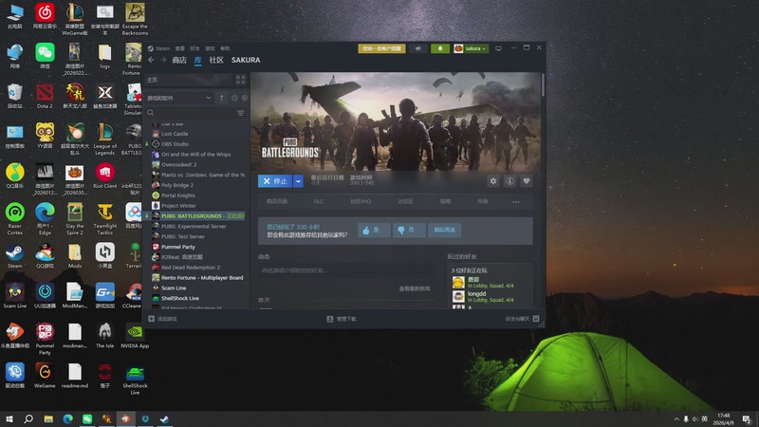Click the Steam forward navigation arrow

click(163, 60)
